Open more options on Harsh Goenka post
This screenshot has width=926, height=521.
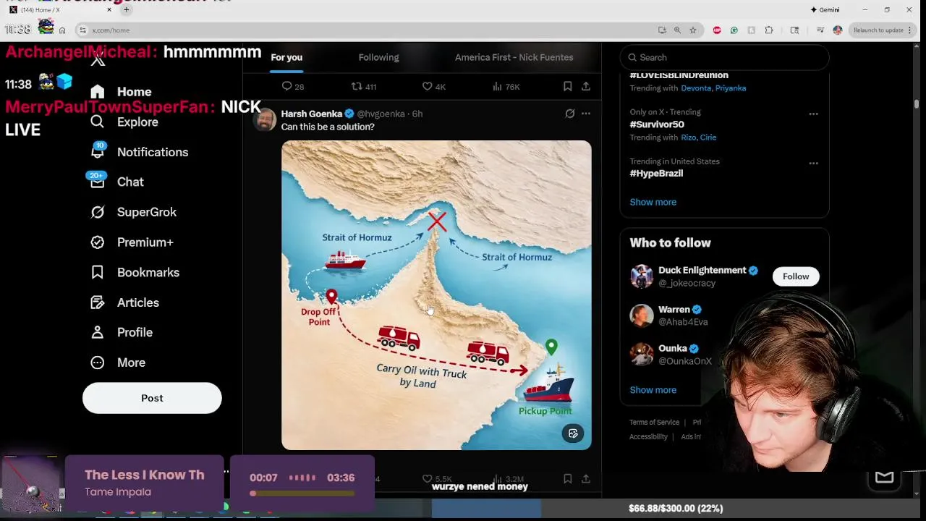click(586, 114)
